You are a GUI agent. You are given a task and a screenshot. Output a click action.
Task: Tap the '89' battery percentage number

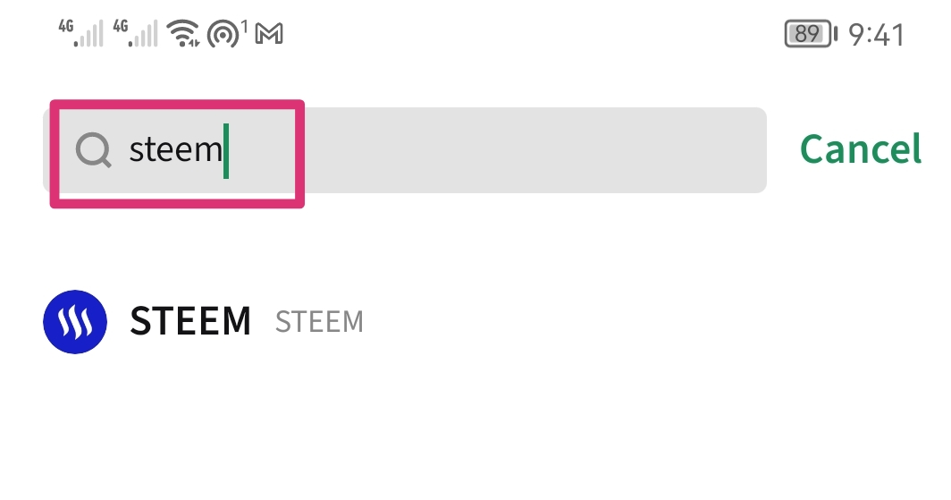coord(807,35)
